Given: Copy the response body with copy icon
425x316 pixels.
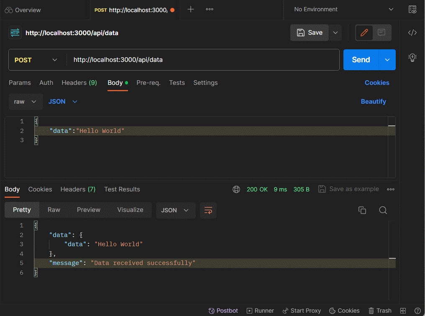Looking at the screenshot, I should click(x=362, y=210).
